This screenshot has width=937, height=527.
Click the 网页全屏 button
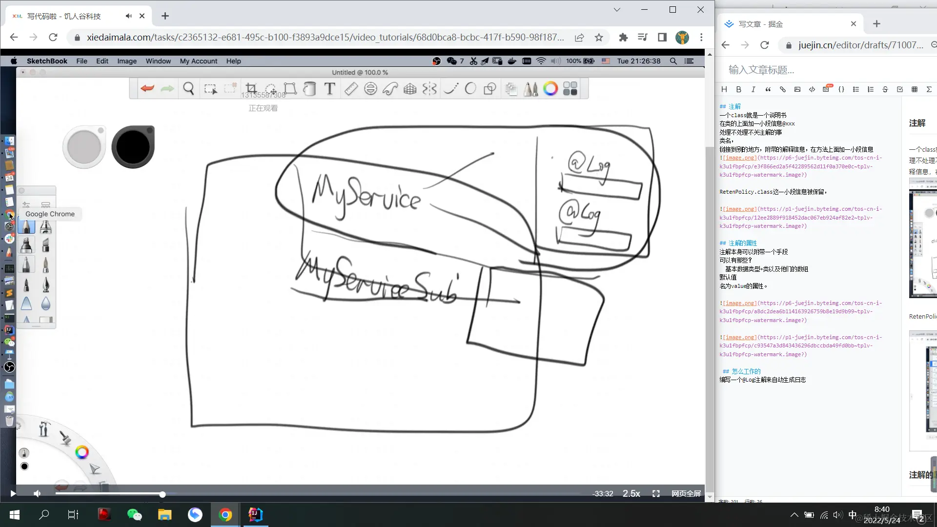(686, 493)
